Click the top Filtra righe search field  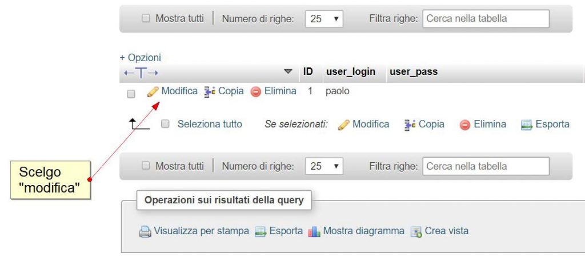click(486, 18)
